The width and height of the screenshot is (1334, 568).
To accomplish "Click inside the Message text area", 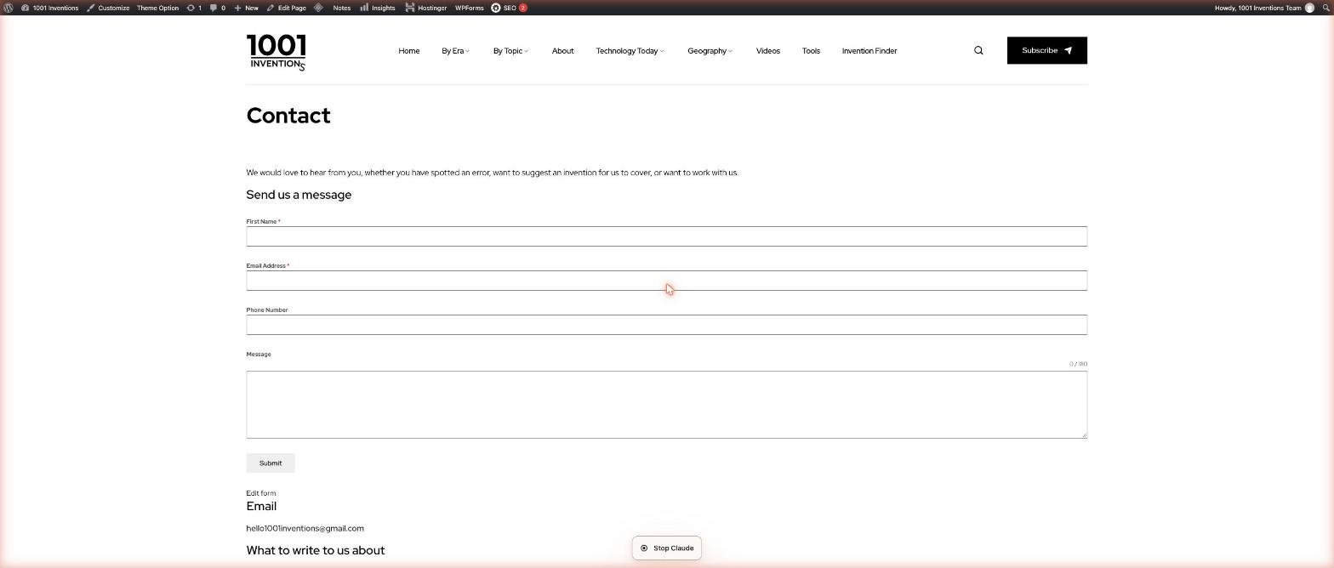I will click(667, 405).
